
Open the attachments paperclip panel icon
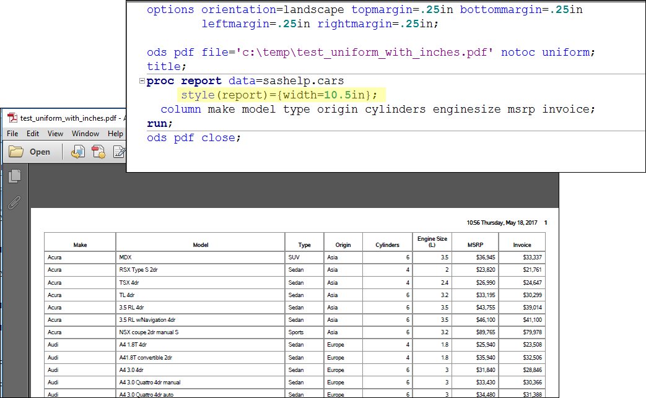point(14,202)
